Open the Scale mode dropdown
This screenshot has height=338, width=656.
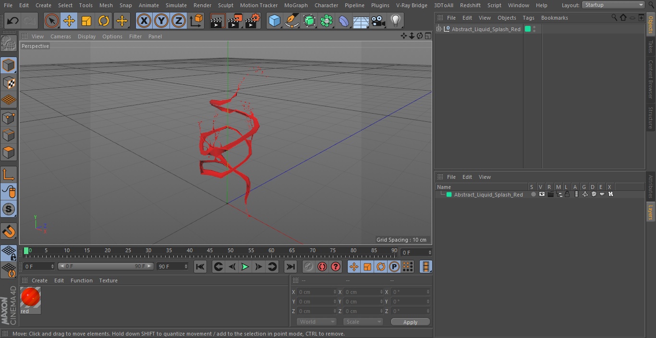tap(363, 322)
